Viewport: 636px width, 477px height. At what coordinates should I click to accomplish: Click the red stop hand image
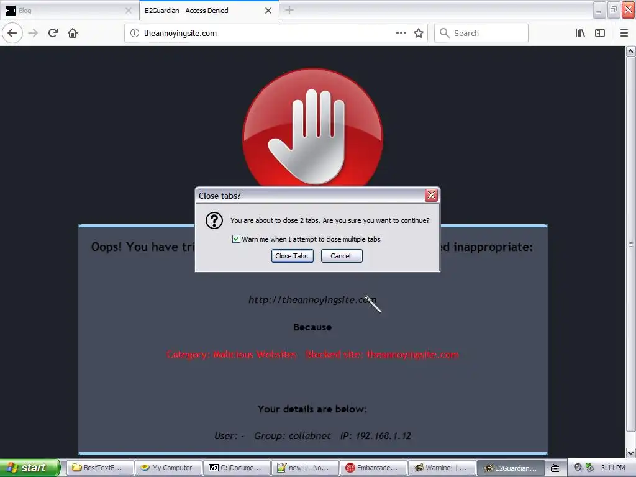tap(312, 128)
